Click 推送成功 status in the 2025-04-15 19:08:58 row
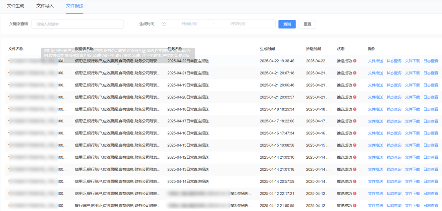This screenshot has width=442, height=211. (x=344, y=145)
